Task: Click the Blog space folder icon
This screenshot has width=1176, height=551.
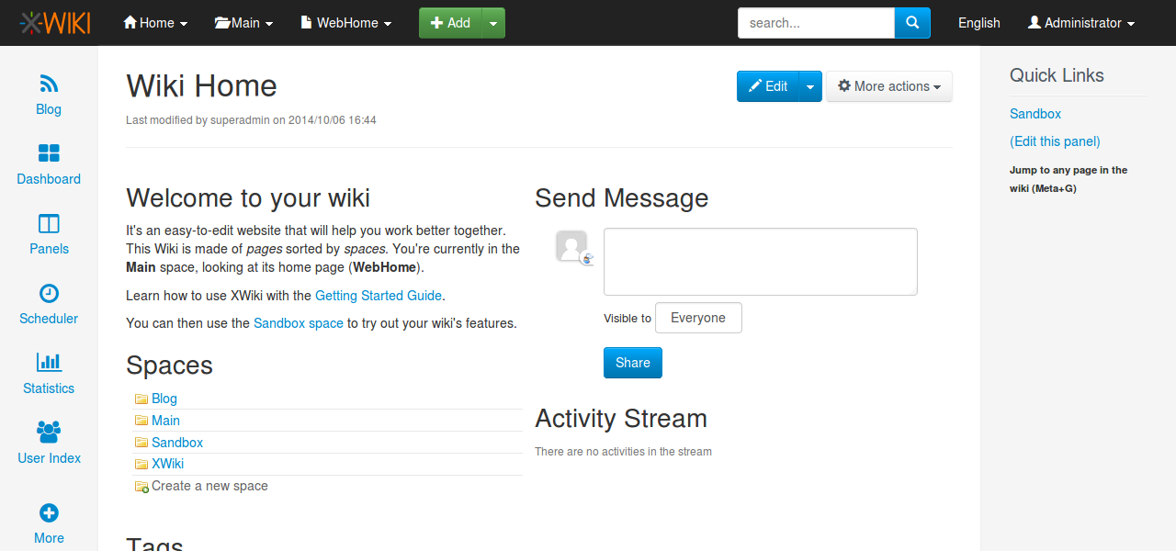Action: (141, 399)
